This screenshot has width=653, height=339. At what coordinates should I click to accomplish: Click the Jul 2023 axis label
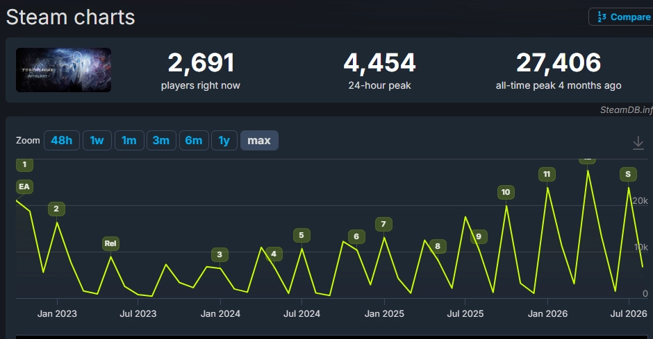(x=138, y=313)
